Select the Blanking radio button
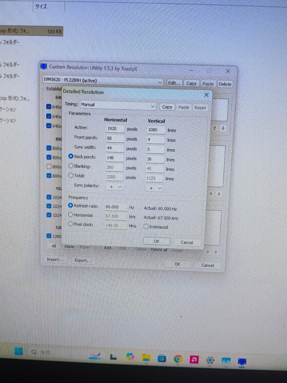Screen dimensions: 287x383 71,166
